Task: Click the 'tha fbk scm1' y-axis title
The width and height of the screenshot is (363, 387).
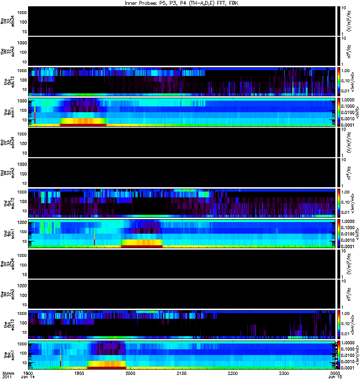Action: point(9,112)
